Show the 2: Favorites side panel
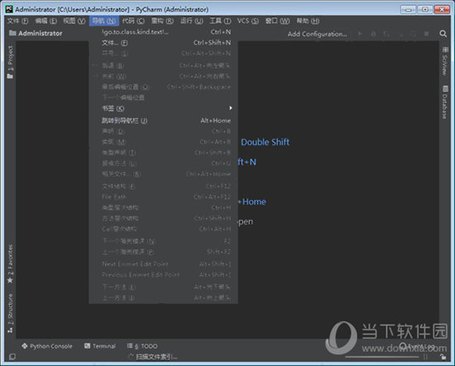Screen dimensions: 455x366 click(10, 264)
